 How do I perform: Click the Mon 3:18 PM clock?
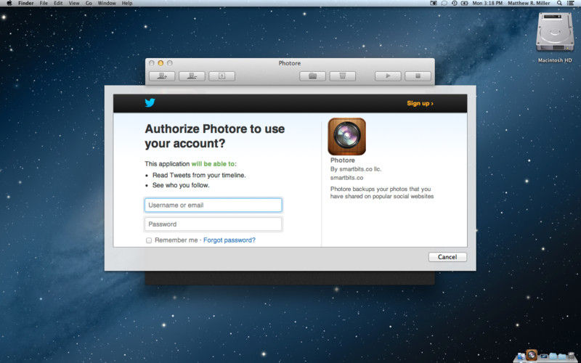point(487,3)
